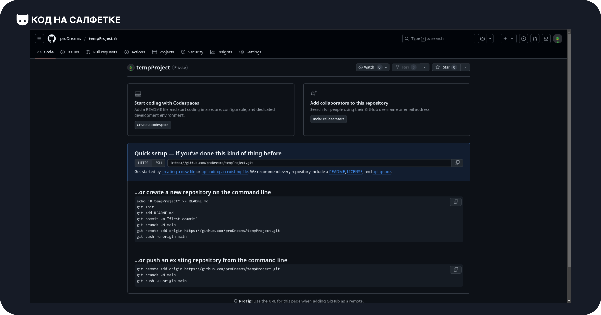601x315 pixels.
Task: Open the user profile avatar menu
Action: pos(557,38)
